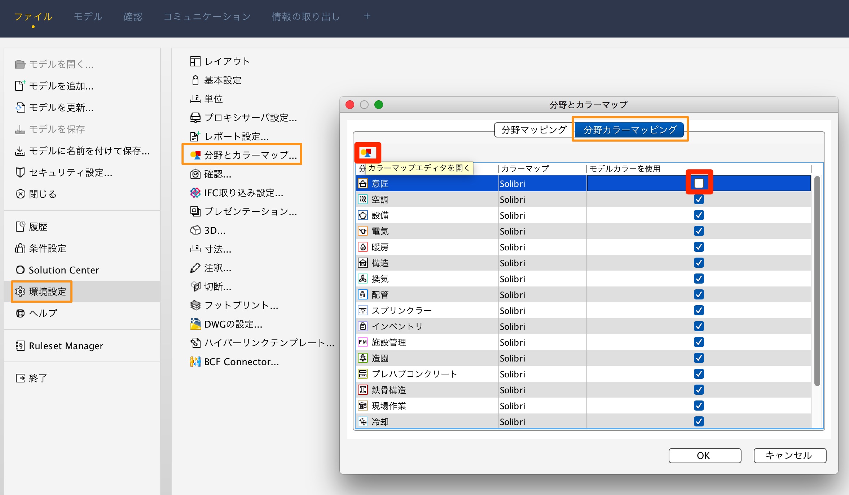Screen dimensions: 849x495
Task: Select the インベントリ row
Action: (584, 327)
